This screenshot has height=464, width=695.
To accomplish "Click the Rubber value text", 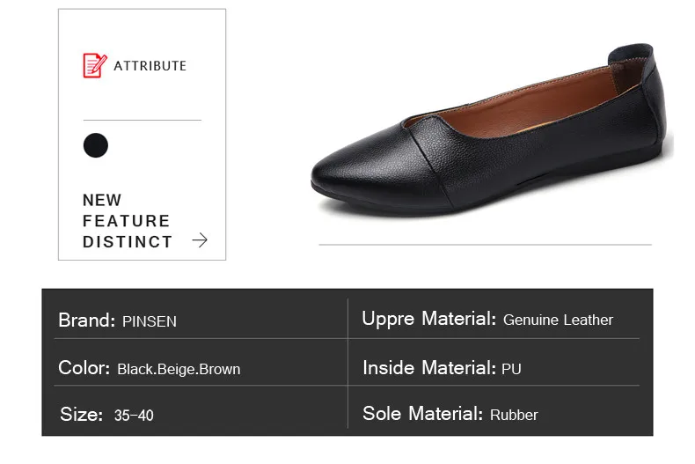I will click(514, 415).
